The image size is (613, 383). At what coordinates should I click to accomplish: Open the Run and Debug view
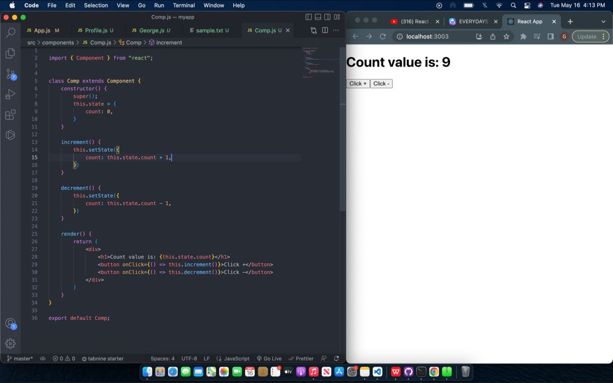tap(10, 95)
